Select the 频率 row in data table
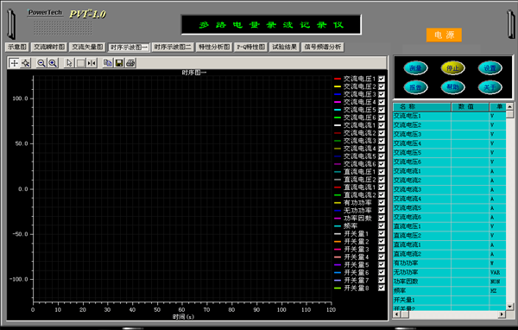 [x=449, y=291]
